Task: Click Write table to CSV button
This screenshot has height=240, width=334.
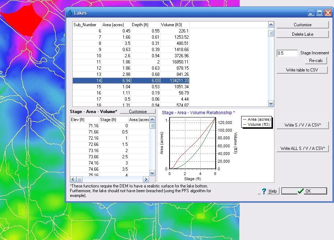Action: tap(302, 70)
